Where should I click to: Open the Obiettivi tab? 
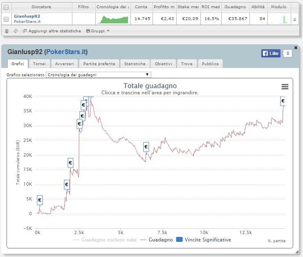(x=164, y=64)
